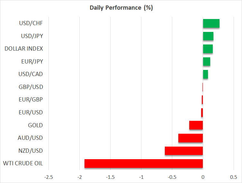Select the DOLLAR INDEX category label
The height and width of the screenshot is (183, 242).
[x=24, y=49]
